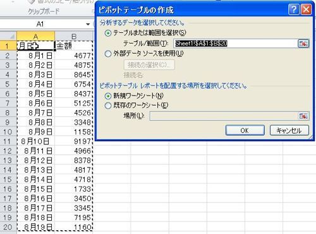
Task: Click amount cell 4677
Action: coord(74,56)
